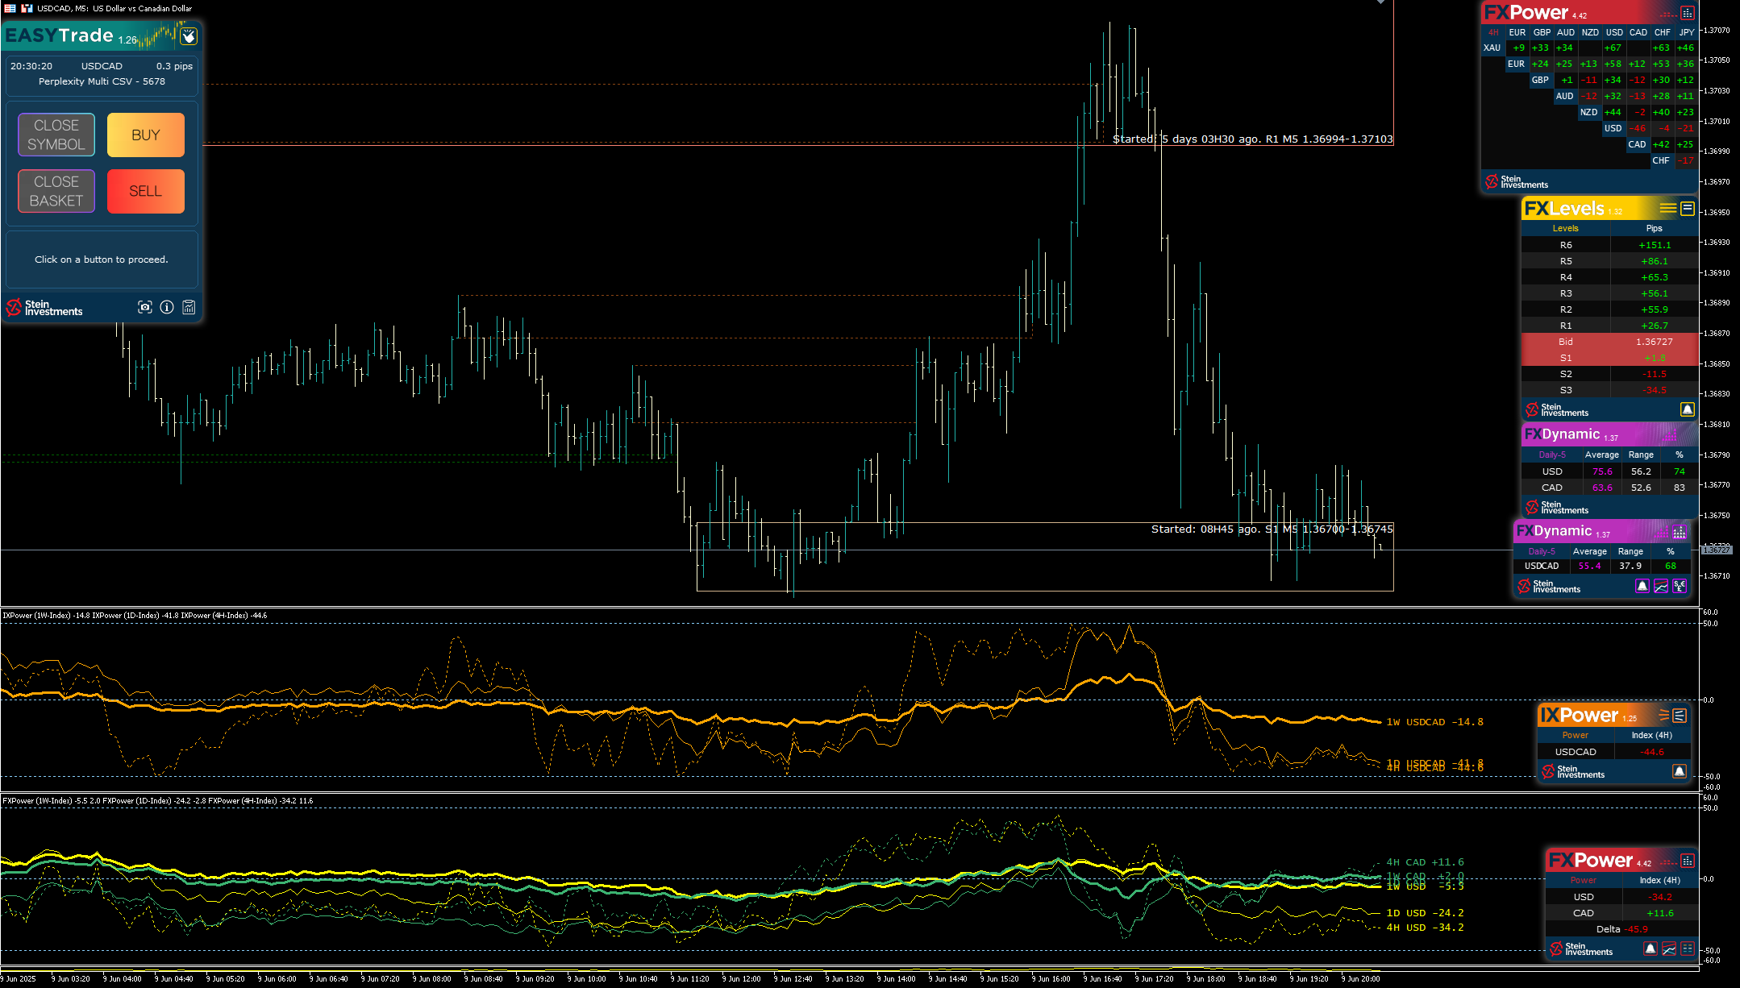Image resolution: width=1740 pixels, height=988 pixels.
Task: Open the EASYTrade info icon
Action: tap(167, 307)
